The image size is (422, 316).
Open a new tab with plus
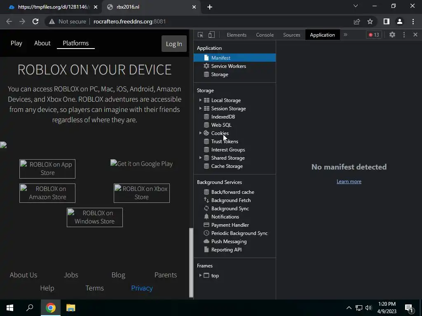(210, 7)
